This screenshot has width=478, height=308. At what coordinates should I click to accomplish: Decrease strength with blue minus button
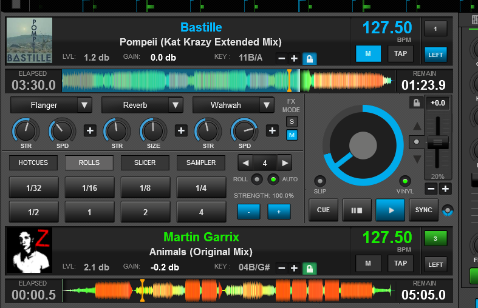coord(249,212)
